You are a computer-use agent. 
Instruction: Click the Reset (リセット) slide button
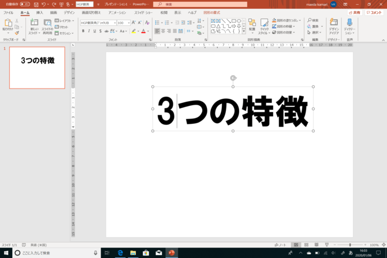pyautogui.click(x=61, y=27)
